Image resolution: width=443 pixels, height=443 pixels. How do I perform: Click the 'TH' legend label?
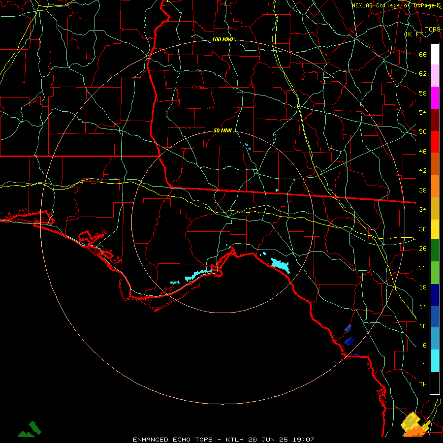tap(423, 384)
